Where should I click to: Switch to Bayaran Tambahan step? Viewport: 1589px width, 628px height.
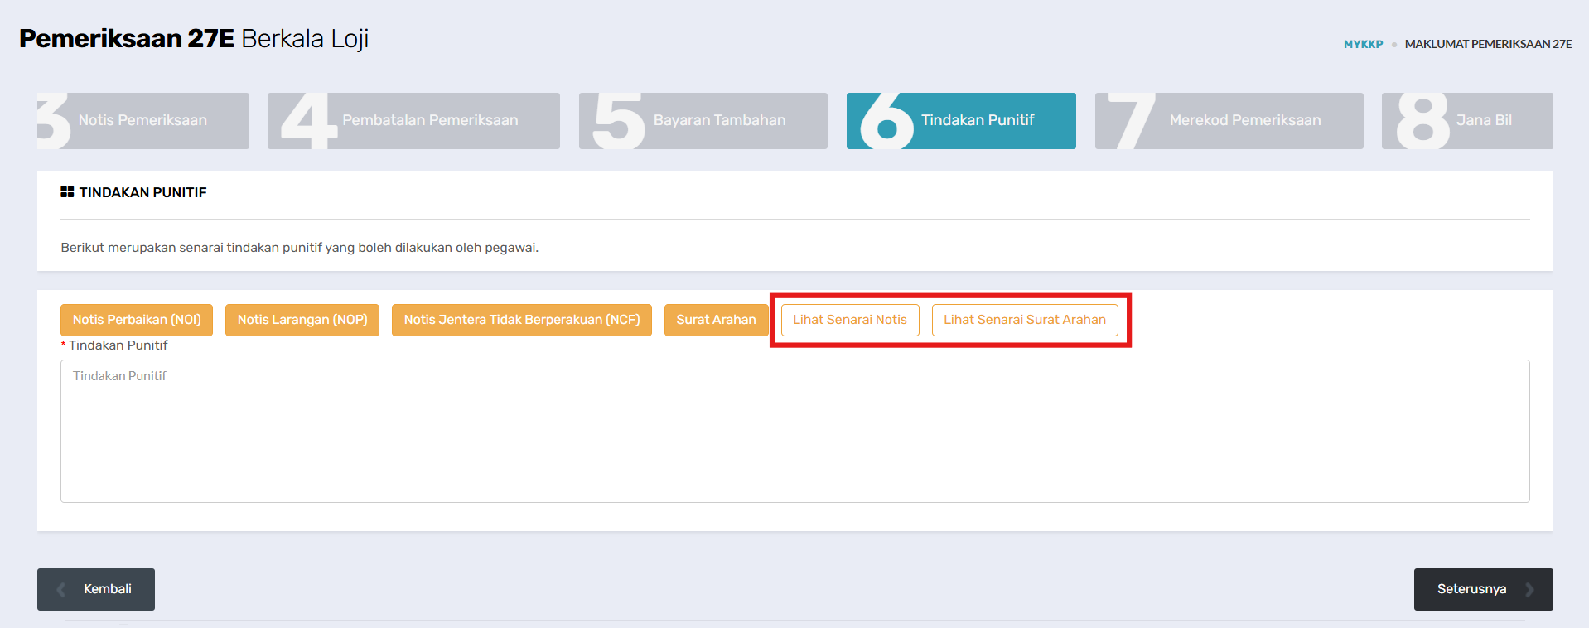(x=703, y=121)
